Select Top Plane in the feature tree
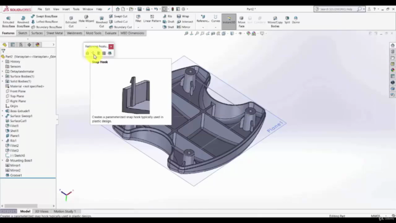This screenshot has width=396, height=223. coord(15,96)
